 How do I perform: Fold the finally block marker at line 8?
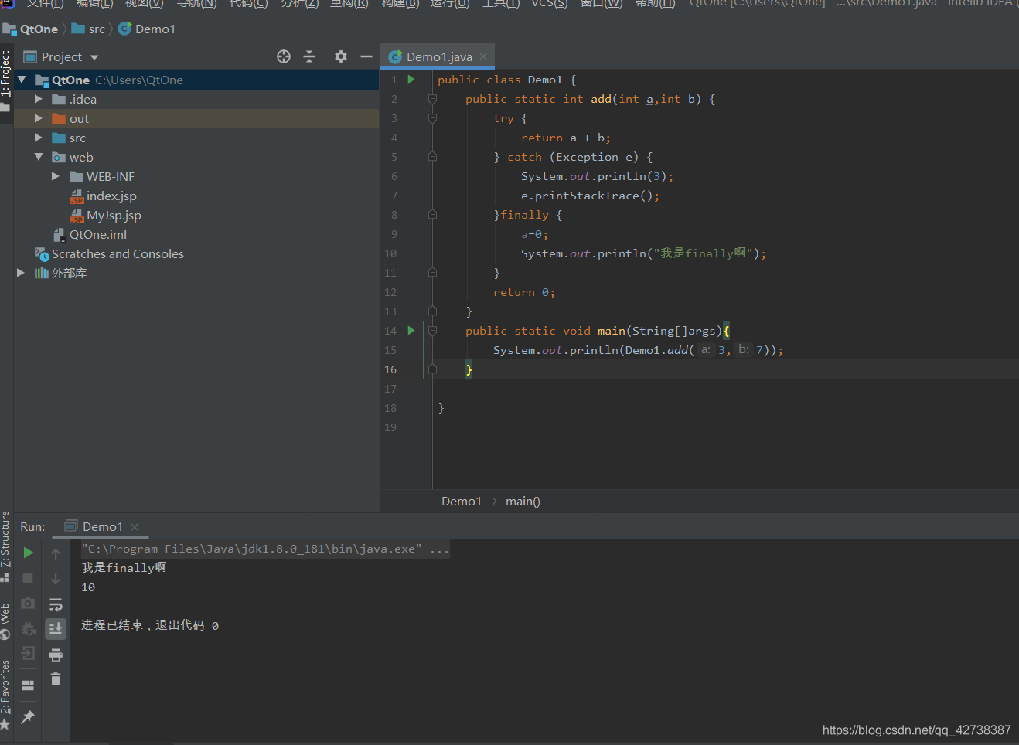[432, 215]
